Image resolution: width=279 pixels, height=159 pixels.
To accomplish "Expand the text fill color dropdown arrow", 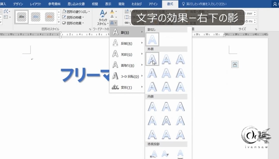I will click(116, 11).
